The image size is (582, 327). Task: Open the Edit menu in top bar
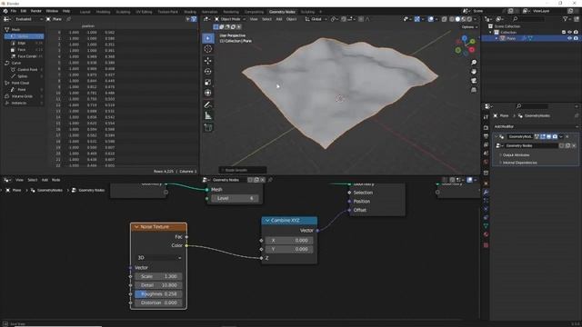[x=24, y=11]
